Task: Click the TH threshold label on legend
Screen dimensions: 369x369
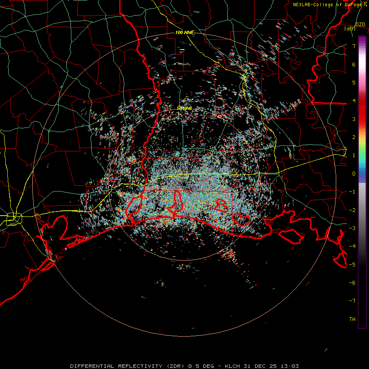Action: 352,319
